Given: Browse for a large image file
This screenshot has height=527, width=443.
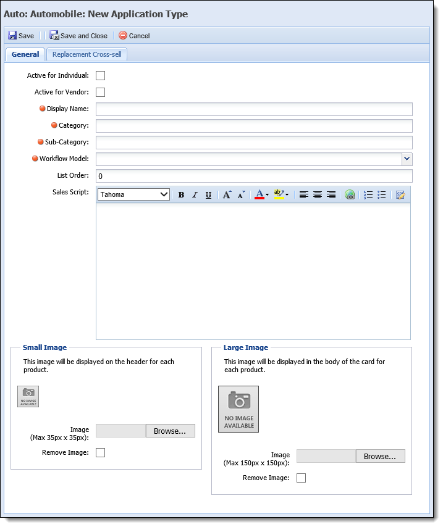Looking at the screenshot, I should pyautogui.click(x=381, y=456).
